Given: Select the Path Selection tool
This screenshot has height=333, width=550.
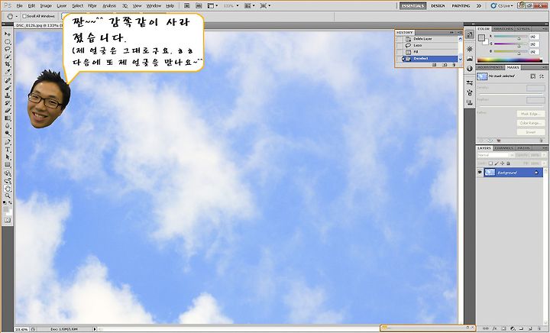Looking at the screenshot, I should coord(8,157).
